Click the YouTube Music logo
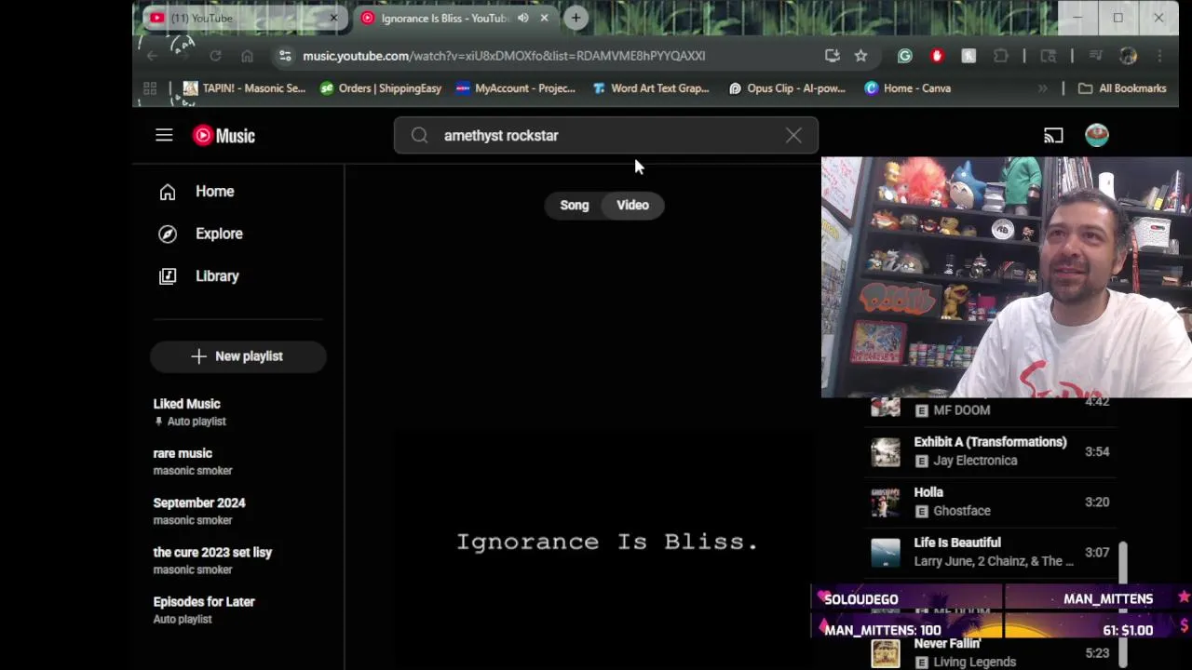Image resolution: width=1192 pixels, height=670 pixels. coord(223,136)
